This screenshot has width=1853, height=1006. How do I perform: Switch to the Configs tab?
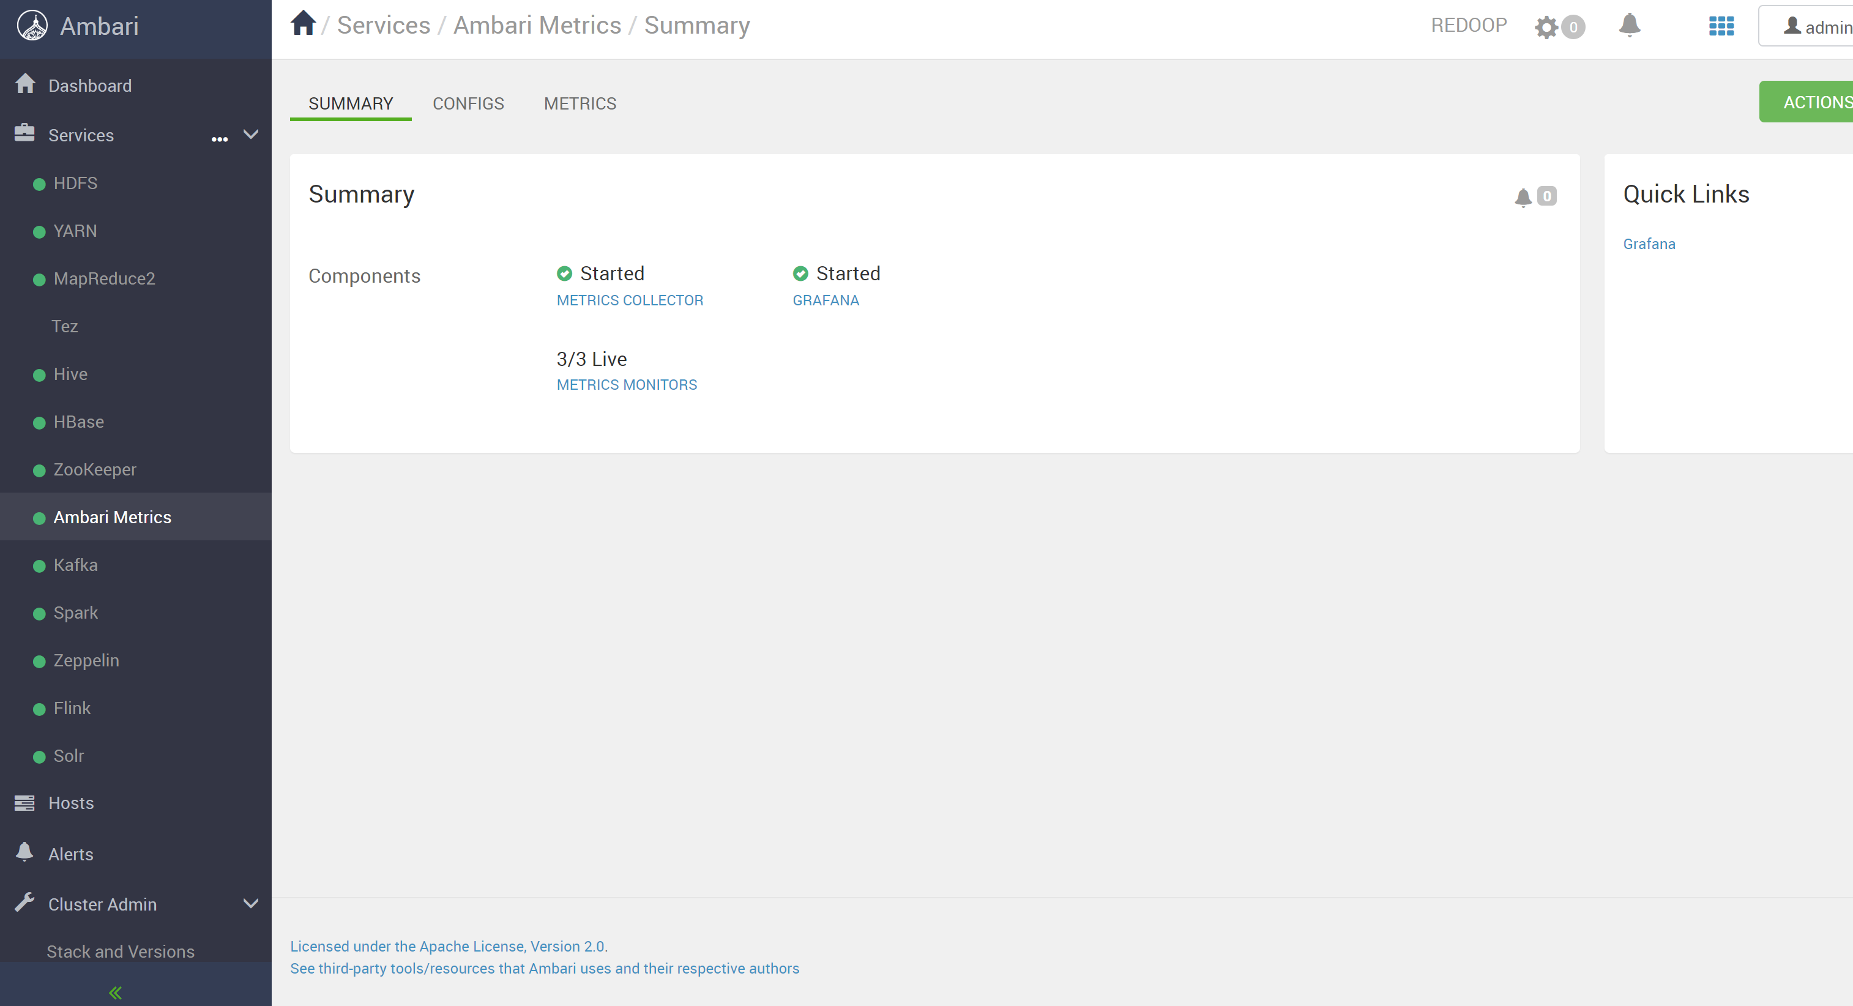tap(468, 103)
